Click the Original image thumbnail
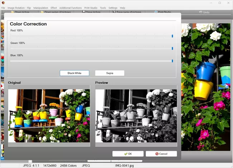233x168 pixels. 49,116
